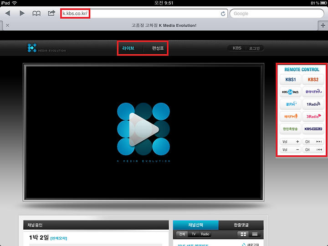
Task: Switch channel list to grid view
Action: pyautogui.click(x=243, y=234)
